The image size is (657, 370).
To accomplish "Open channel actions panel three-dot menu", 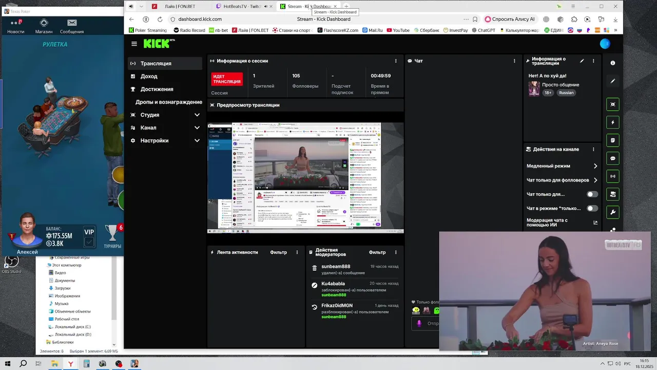I will (593, 149).
